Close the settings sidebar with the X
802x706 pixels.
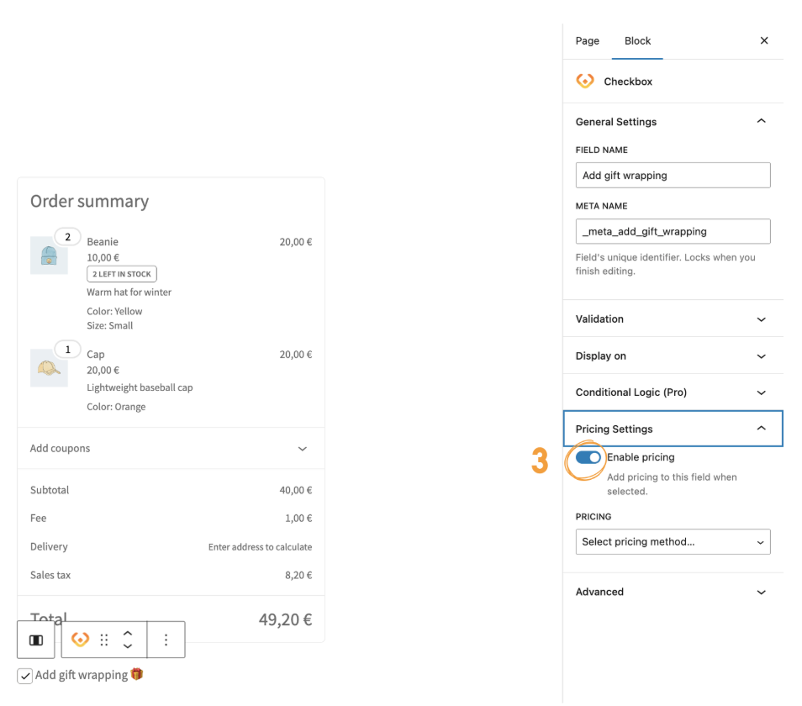763,40
